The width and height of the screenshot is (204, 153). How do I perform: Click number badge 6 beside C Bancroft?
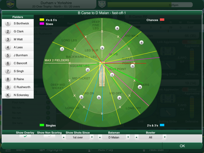[8, 63]
